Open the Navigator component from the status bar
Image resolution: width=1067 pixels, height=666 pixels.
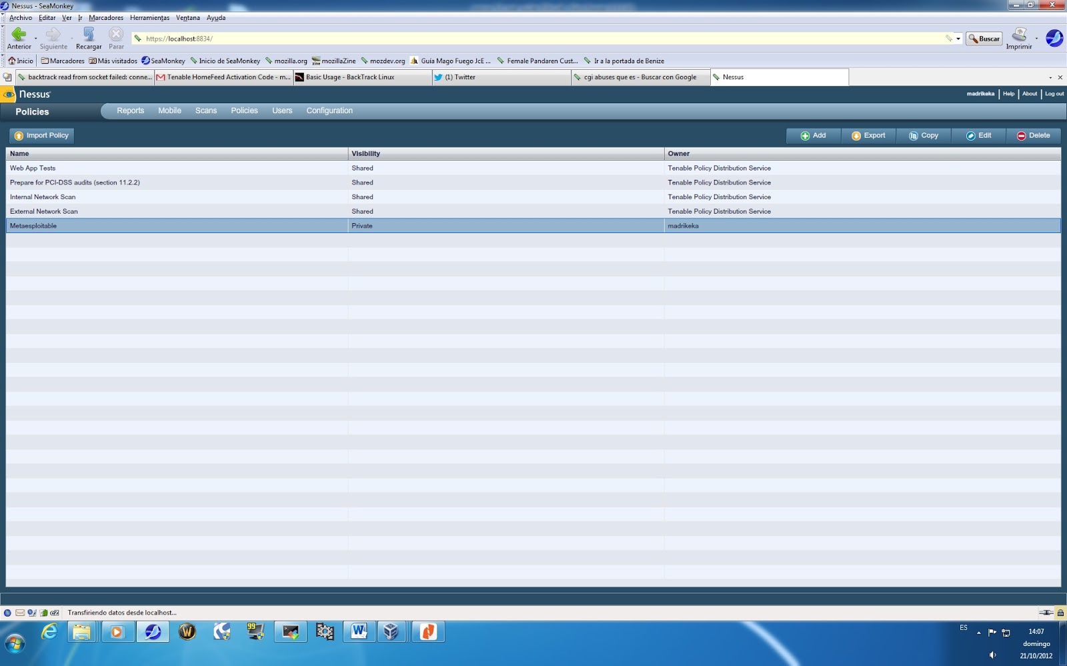7,613
